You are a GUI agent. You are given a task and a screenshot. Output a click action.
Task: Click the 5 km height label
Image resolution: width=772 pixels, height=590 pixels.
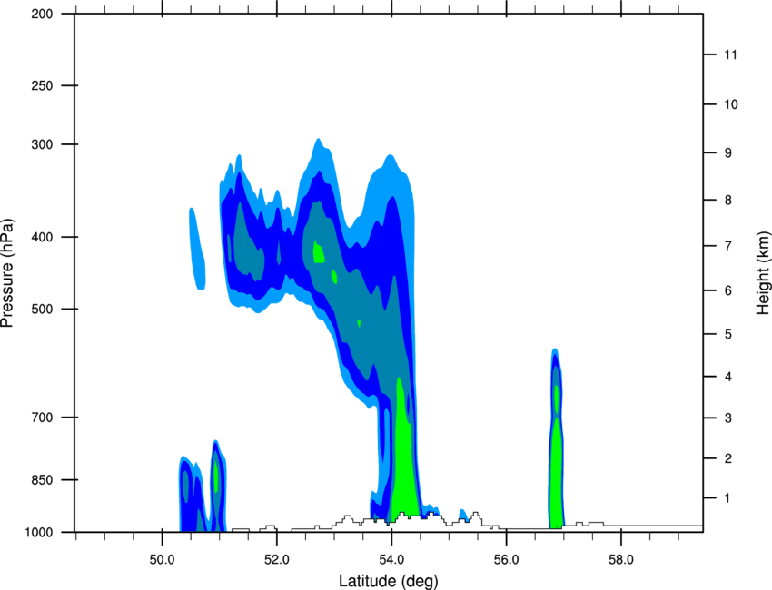(x=728, y=334)
